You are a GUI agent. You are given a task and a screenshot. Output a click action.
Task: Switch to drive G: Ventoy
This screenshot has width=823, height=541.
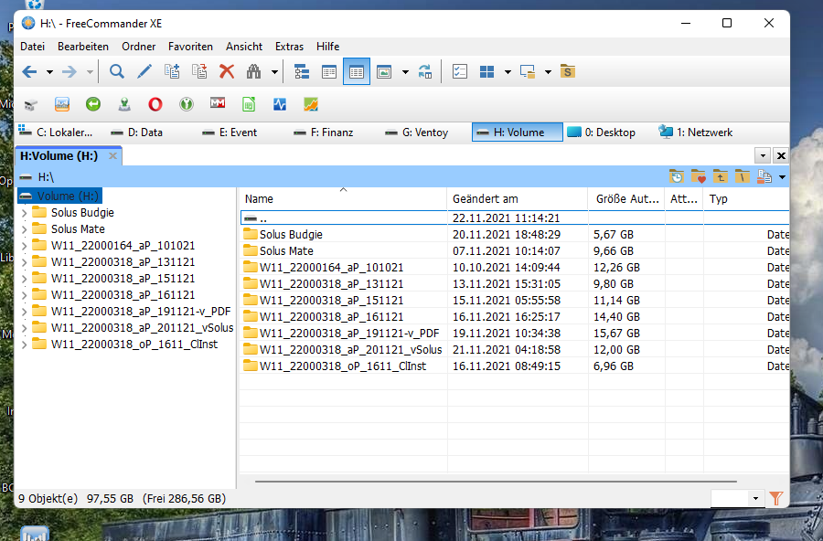[x=417, y=133]
